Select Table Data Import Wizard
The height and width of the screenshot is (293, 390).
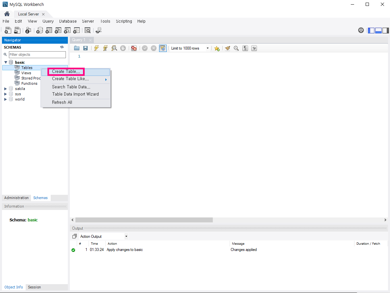(76, 94)
